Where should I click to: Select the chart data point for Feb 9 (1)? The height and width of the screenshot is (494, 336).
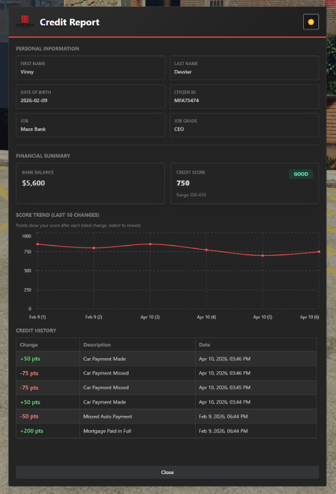click(x=38, y=244)
